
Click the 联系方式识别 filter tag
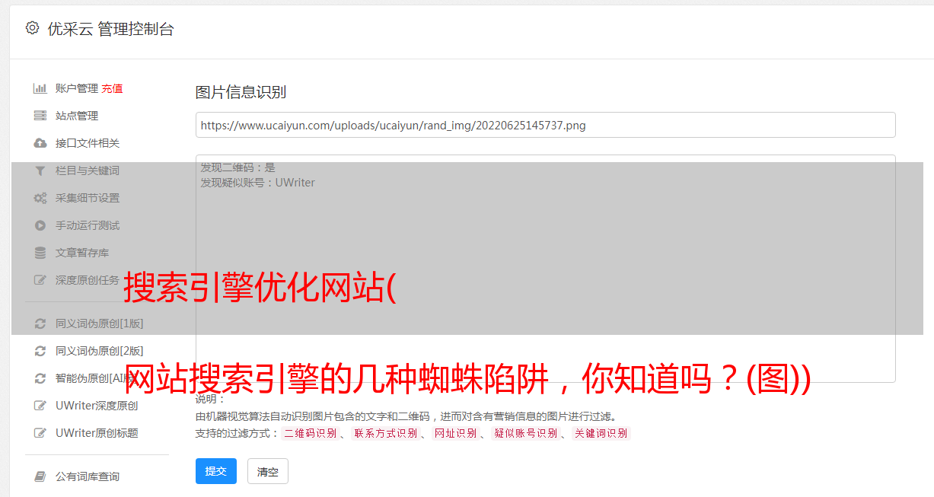tap(385, 433)
